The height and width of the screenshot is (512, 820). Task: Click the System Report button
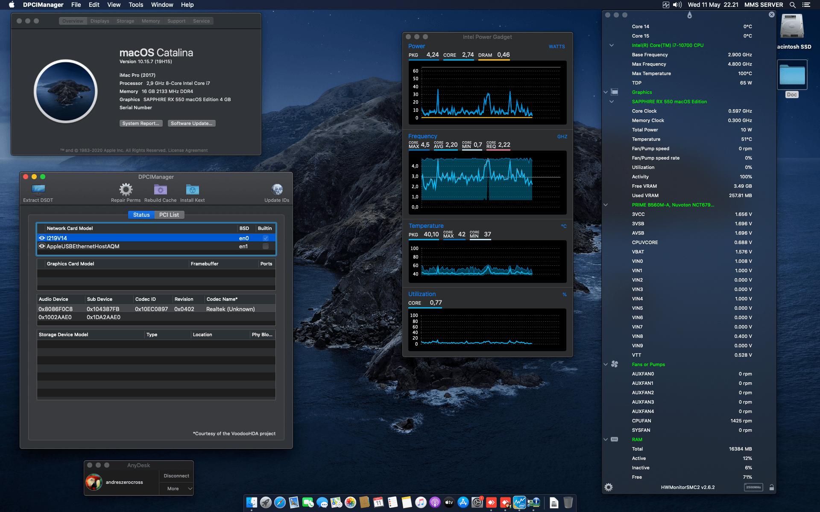141,123
